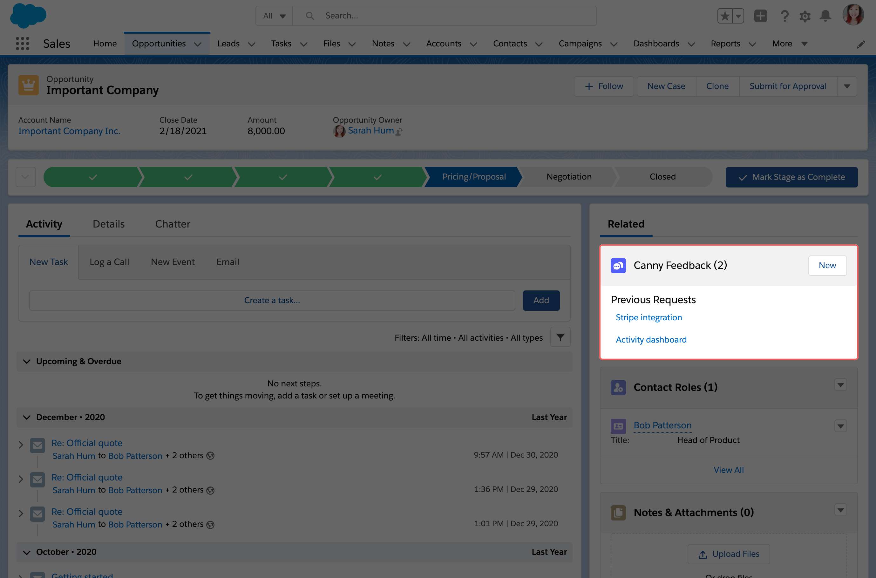Screen dimensions: 876x578
Task: Click the search magnifier icon
Action: tap(310, 16)
